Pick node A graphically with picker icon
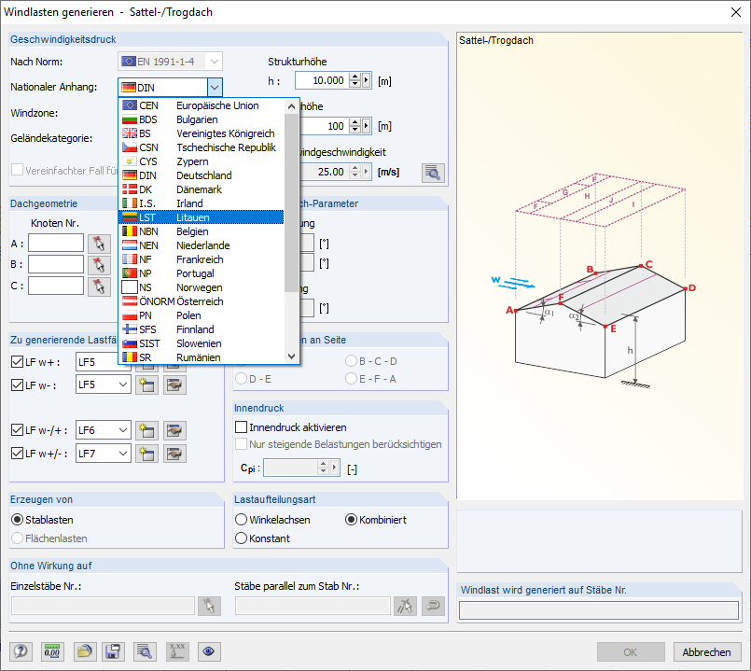 [99, 244]
